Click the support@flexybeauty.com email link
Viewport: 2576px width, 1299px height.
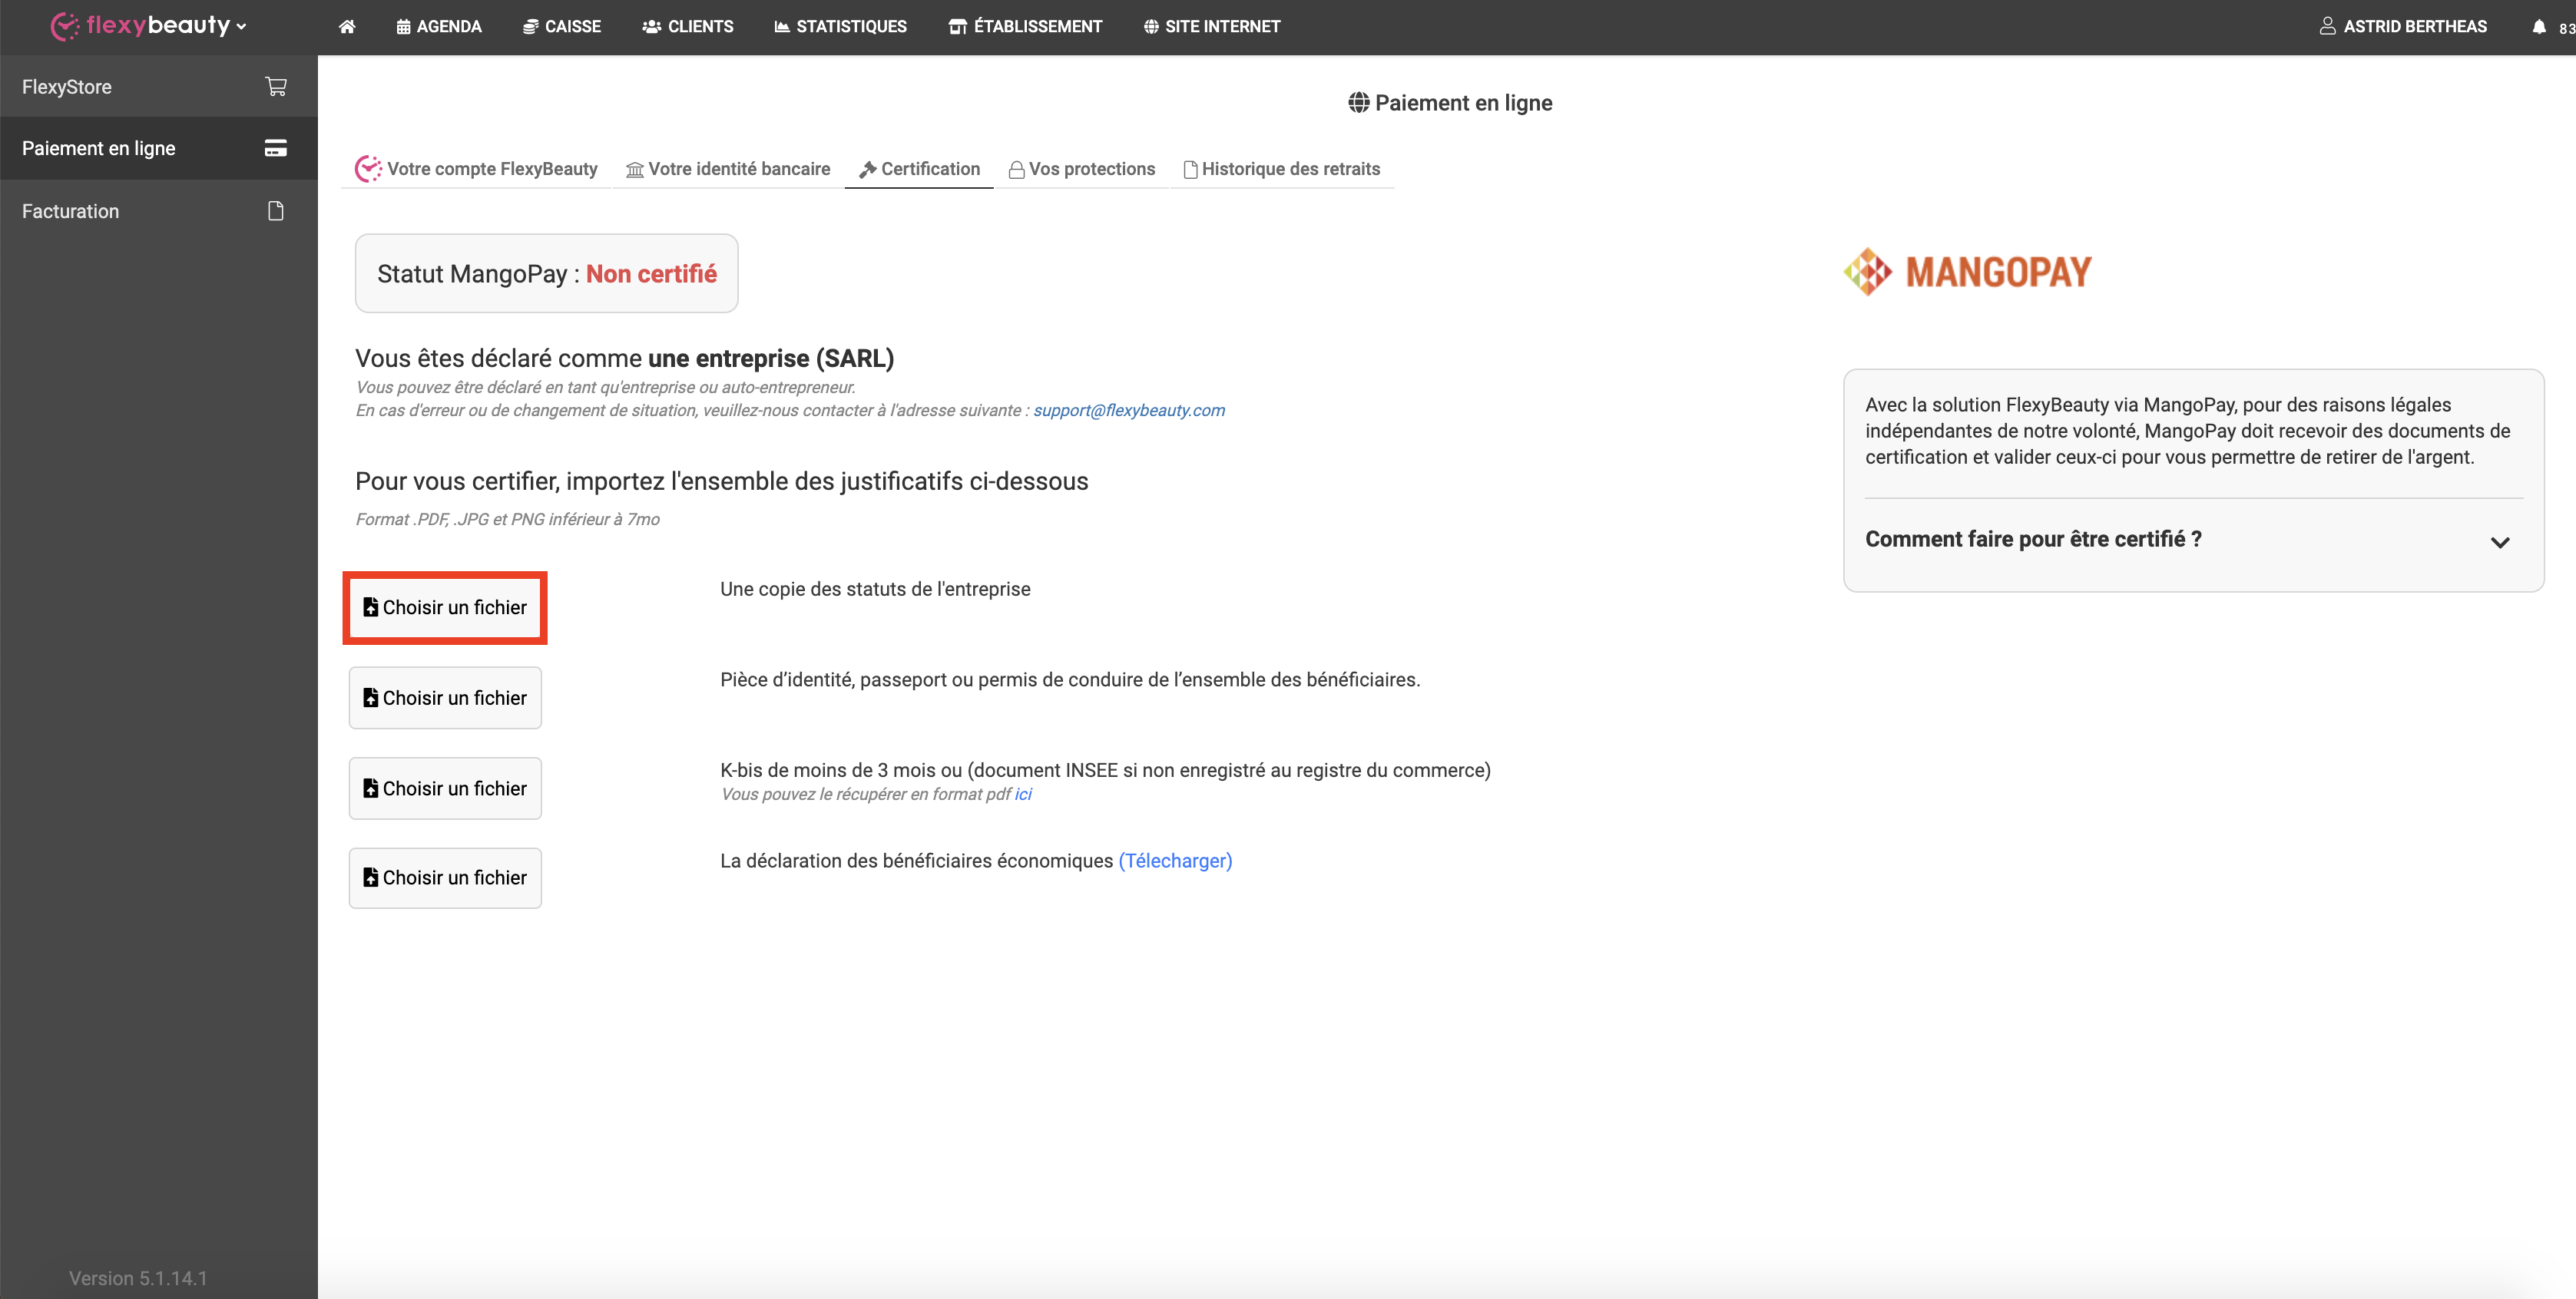coord(1129,410)
